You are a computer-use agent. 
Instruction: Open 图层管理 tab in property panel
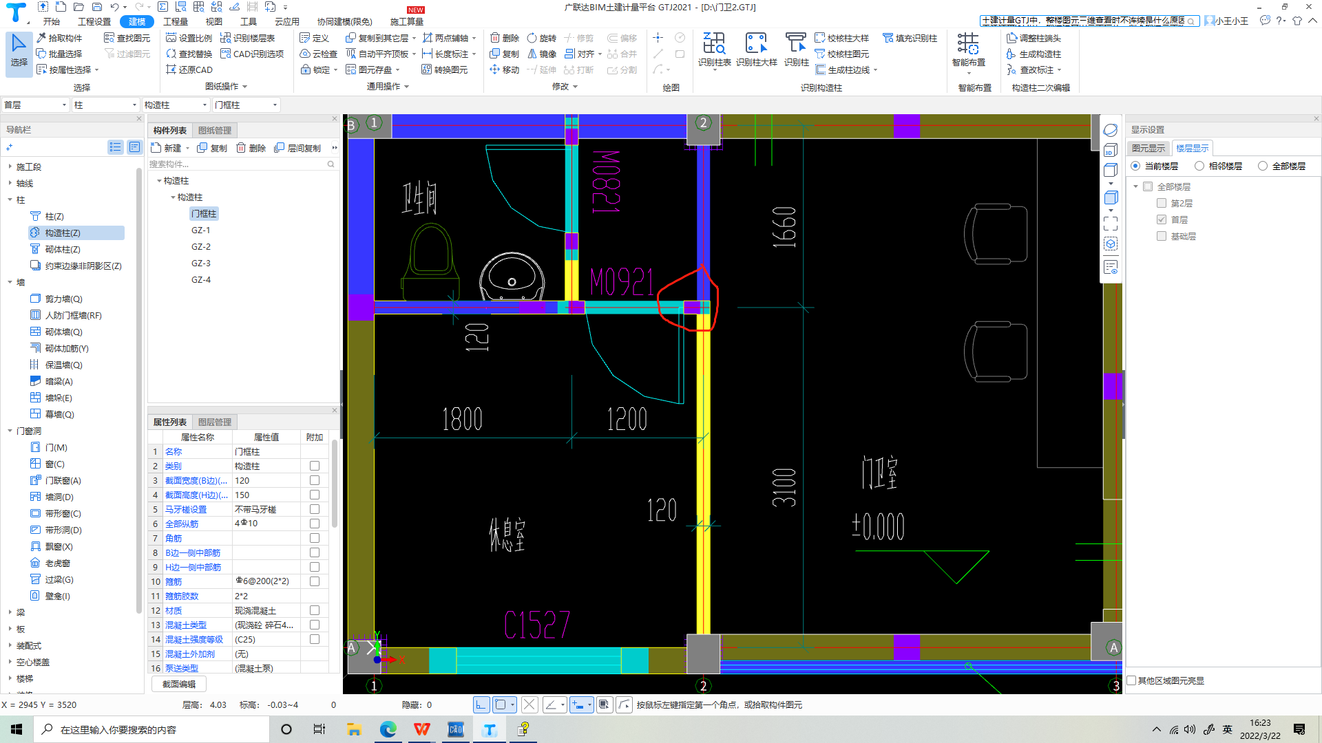(x=215, y=422)
